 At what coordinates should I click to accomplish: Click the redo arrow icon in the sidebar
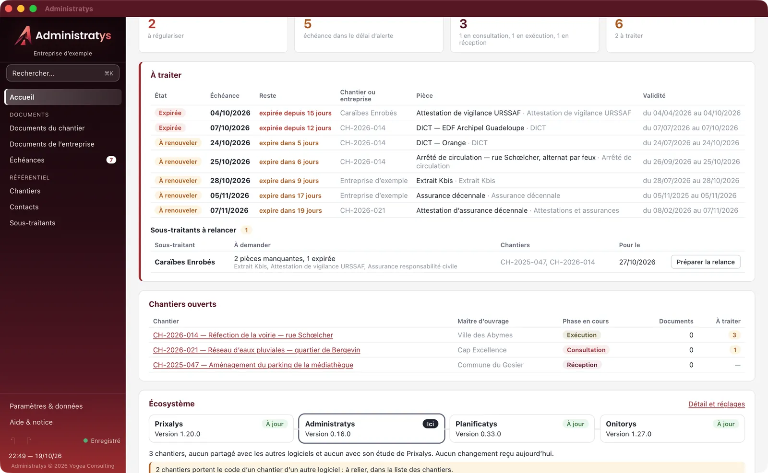tap(29, 440)
